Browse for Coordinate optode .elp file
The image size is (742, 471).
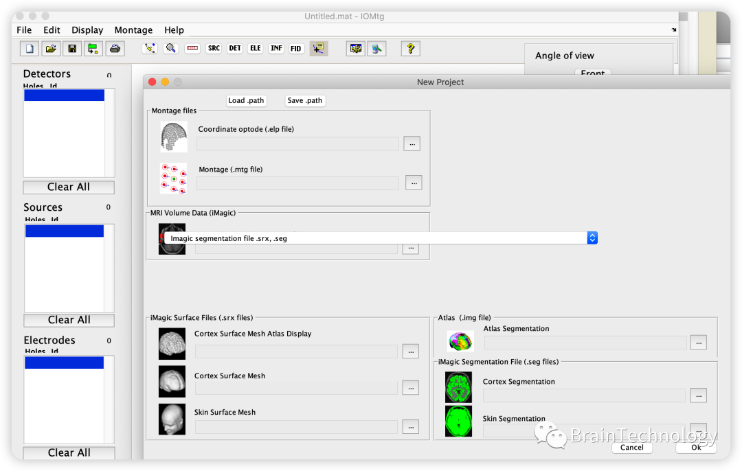coord(412,143)
